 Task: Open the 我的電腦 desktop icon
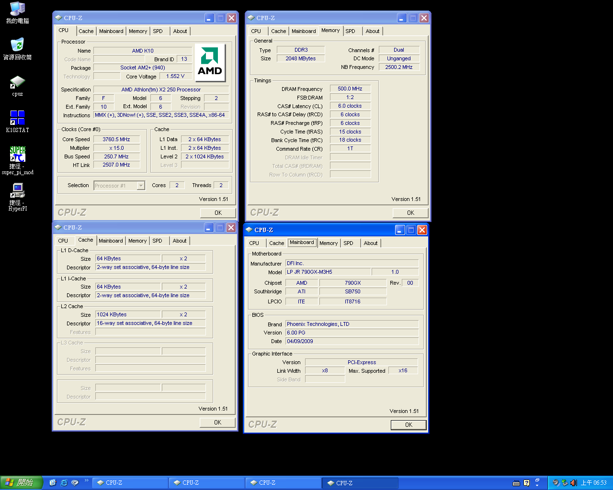point(18,13)
